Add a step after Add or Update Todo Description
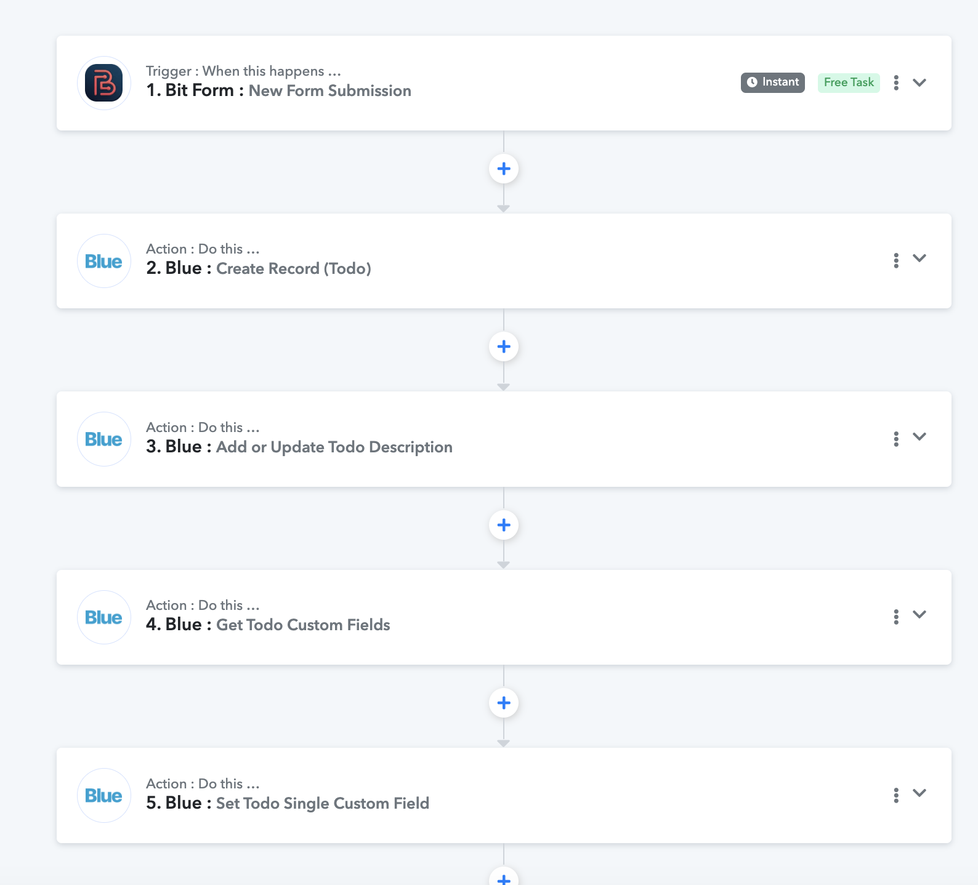 pyautogui.click(x=504, y=525)
